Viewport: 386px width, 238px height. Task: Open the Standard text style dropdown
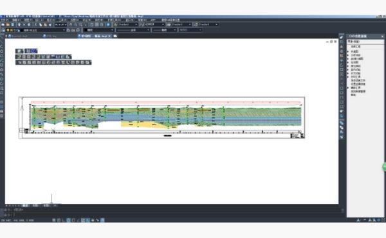pyautogui.click(x=126, y=24)
